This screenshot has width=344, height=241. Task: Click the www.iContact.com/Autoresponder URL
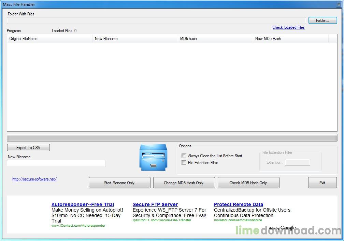(78, 225)
